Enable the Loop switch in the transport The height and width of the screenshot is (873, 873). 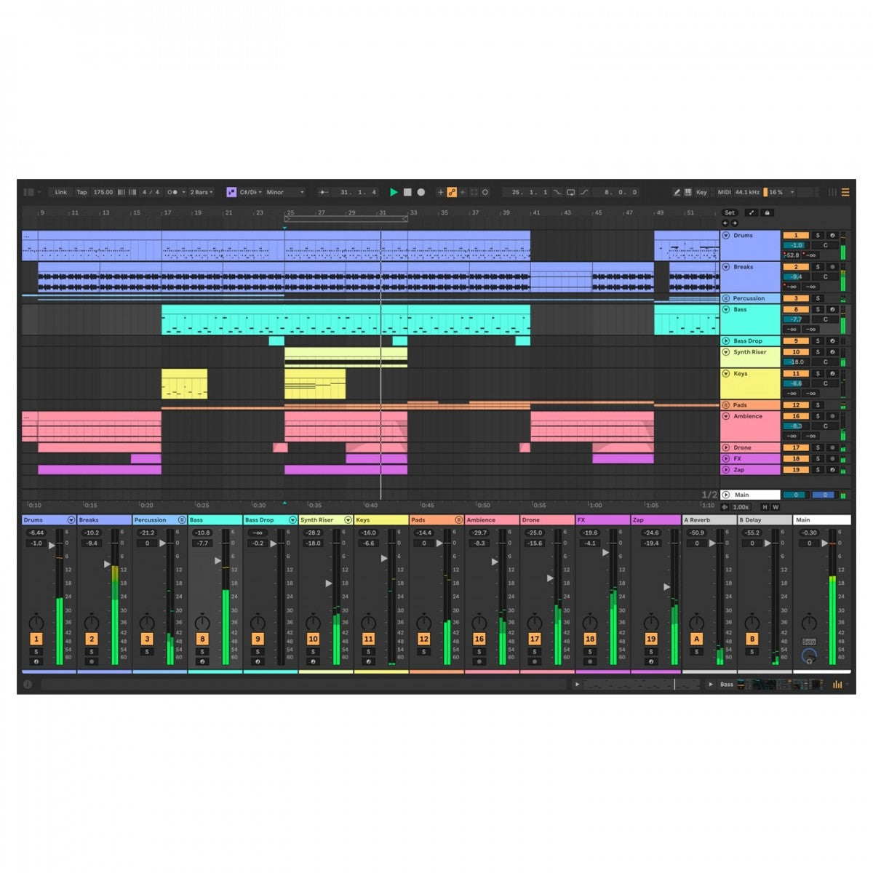pos(571,192)
